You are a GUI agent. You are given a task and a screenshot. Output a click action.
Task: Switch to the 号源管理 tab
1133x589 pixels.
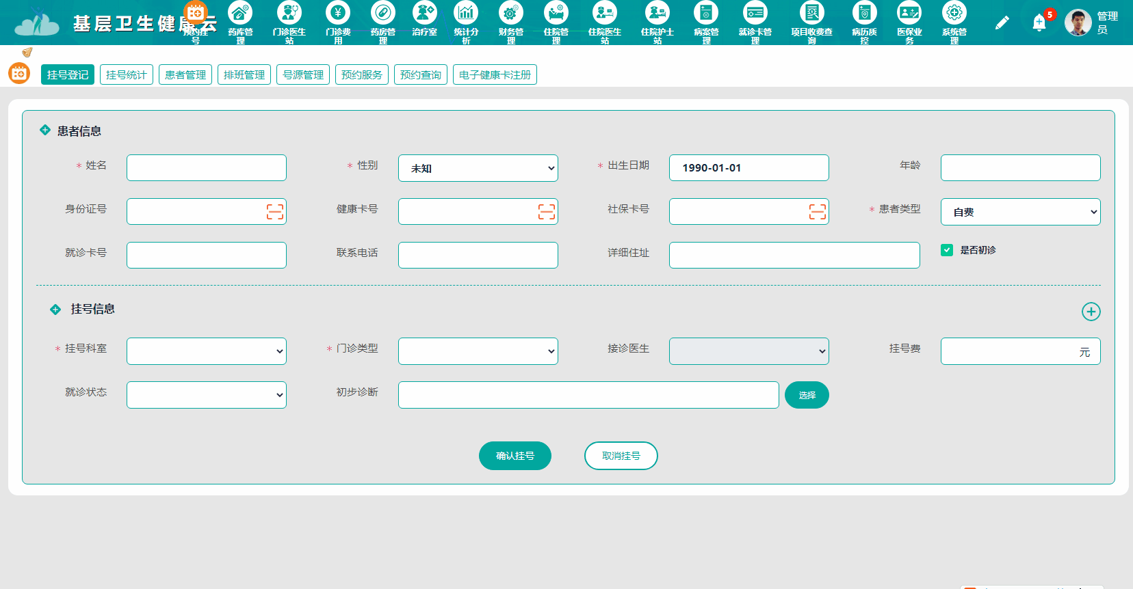click(x=303, y=74)
